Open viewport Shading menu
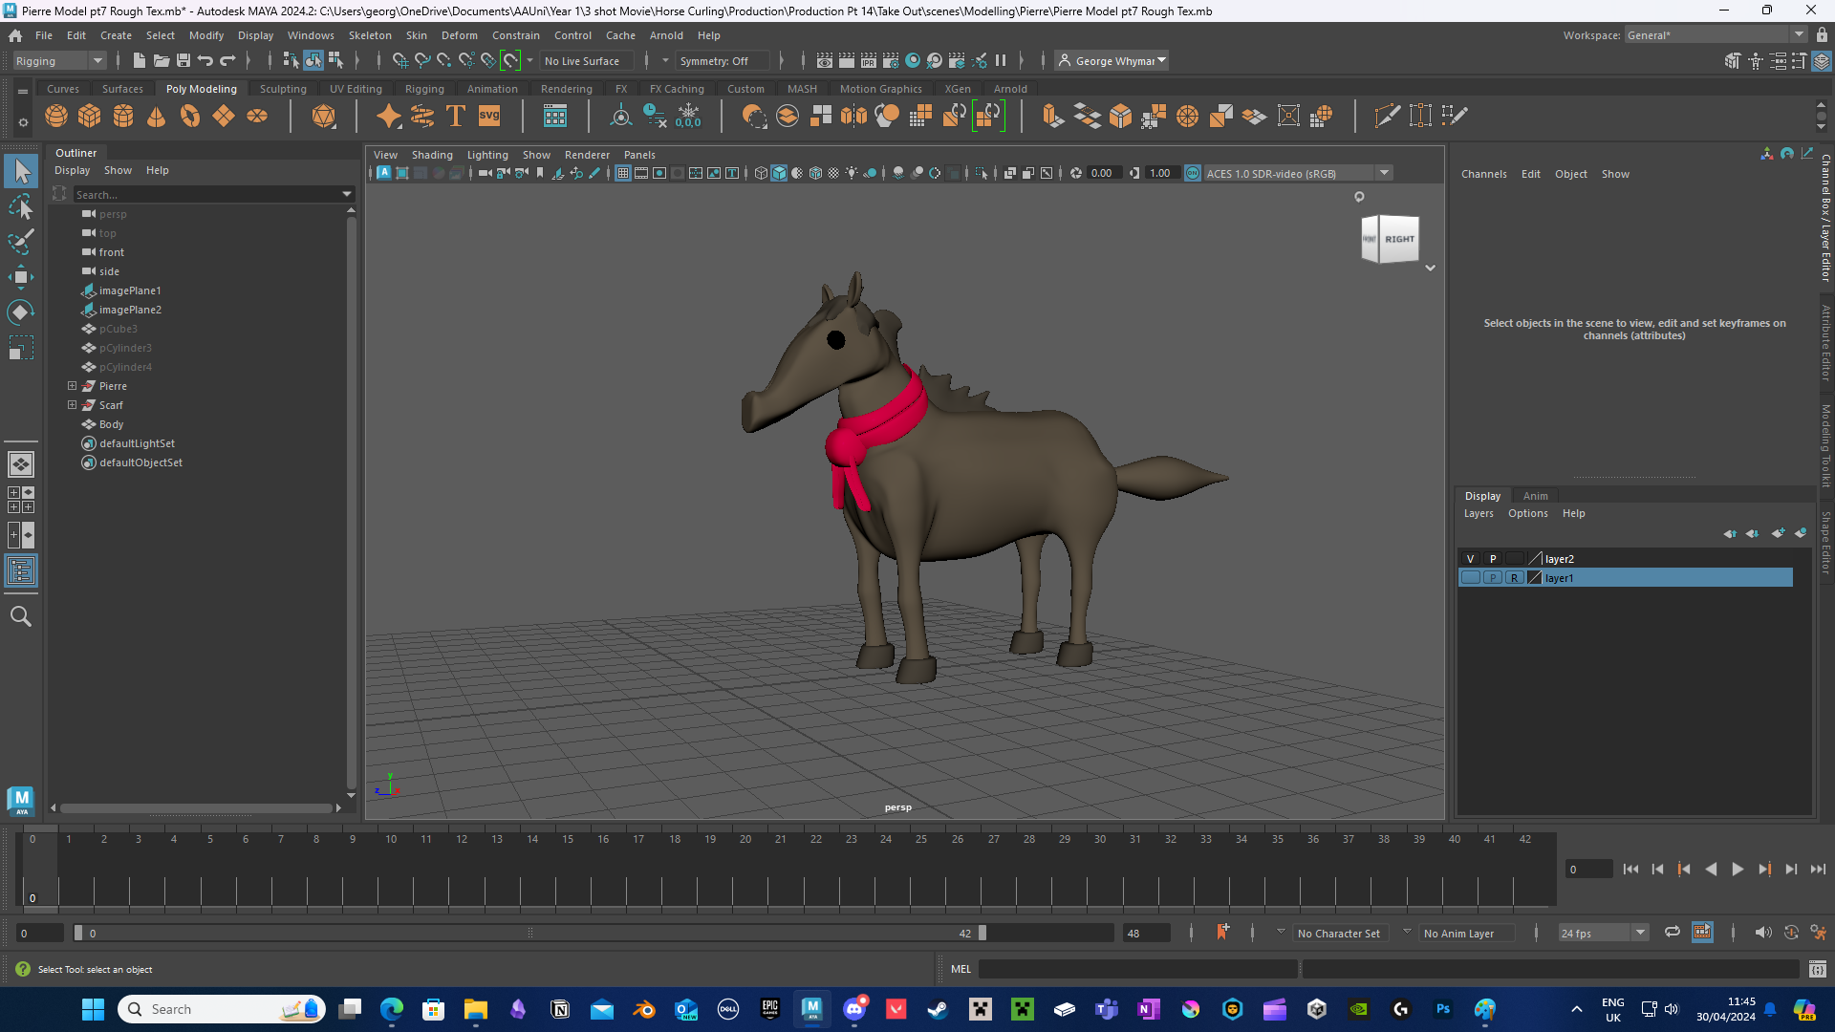Viewport: 1835px width, 1032px height. pyautogui.click(x=432, y=155)
